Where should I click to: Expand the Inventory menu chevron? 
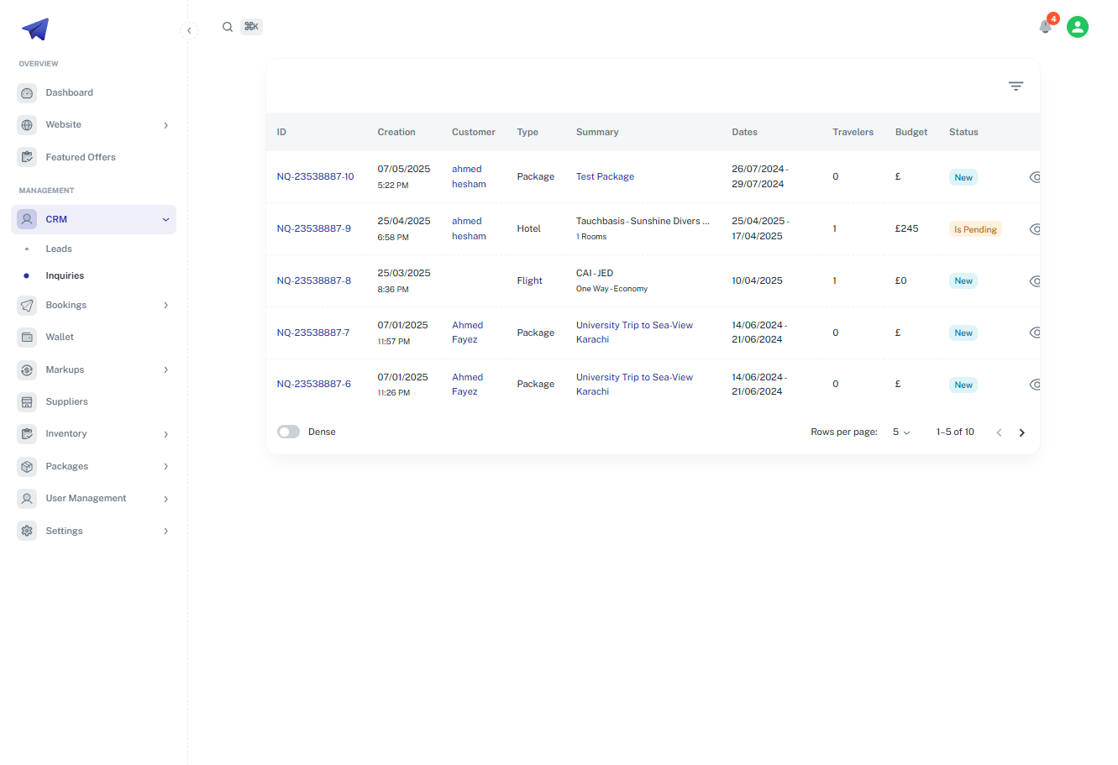pyautogui.click(x=166, y=434)
